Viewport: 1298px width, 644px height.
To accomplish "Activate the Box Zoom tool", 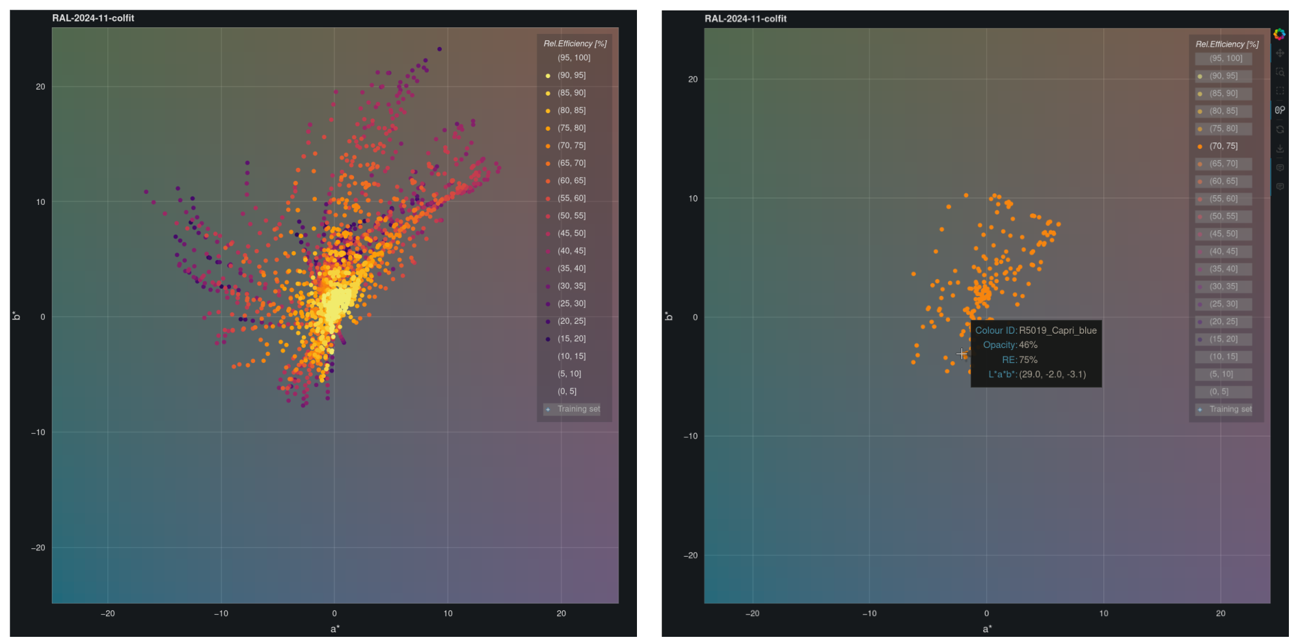I will pyautogui.click(x=1280, y=72).
